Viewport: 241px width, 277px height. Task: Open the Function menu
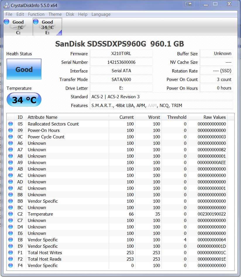(36, 14)
